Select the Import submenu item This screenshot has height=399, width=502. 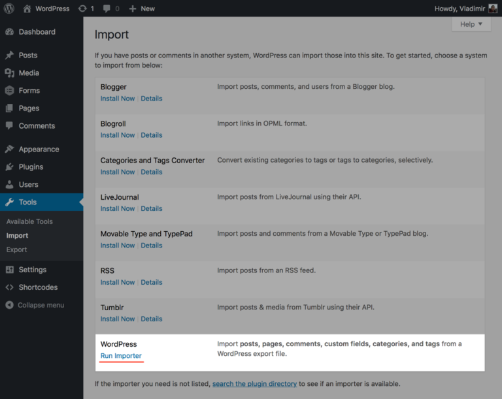point(17,236)
